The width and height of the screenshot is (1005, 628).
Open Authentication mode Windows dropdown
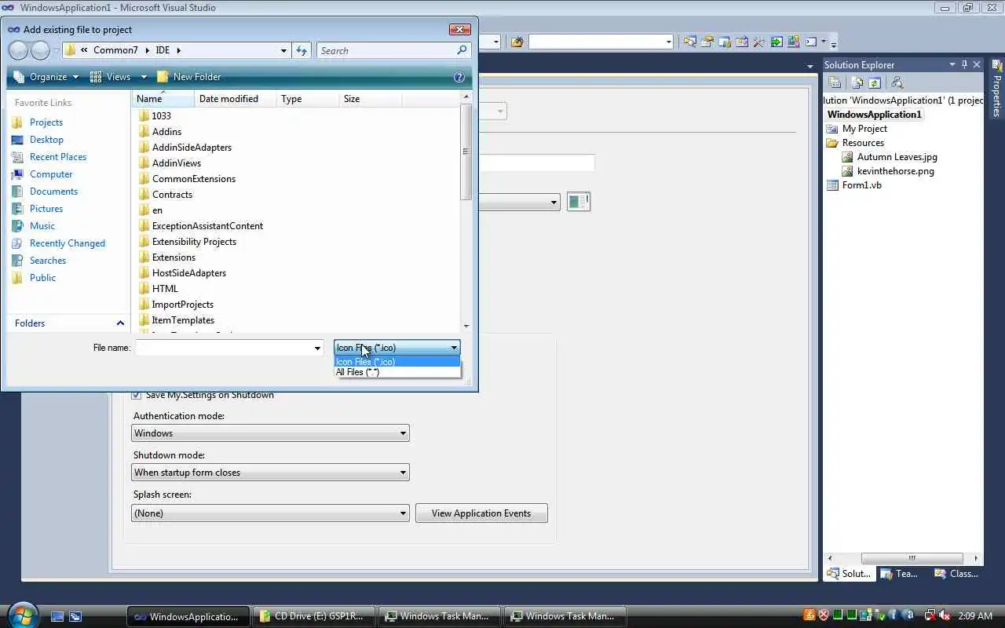pos(270,433)
